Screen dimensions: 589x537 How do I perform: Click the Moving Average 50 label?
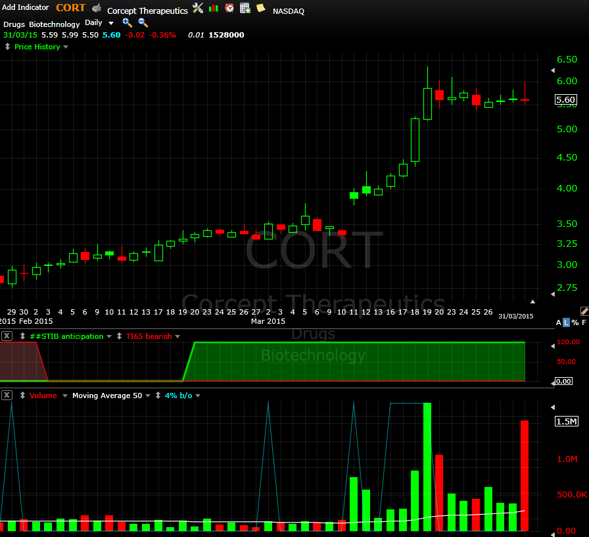point(107,396)
